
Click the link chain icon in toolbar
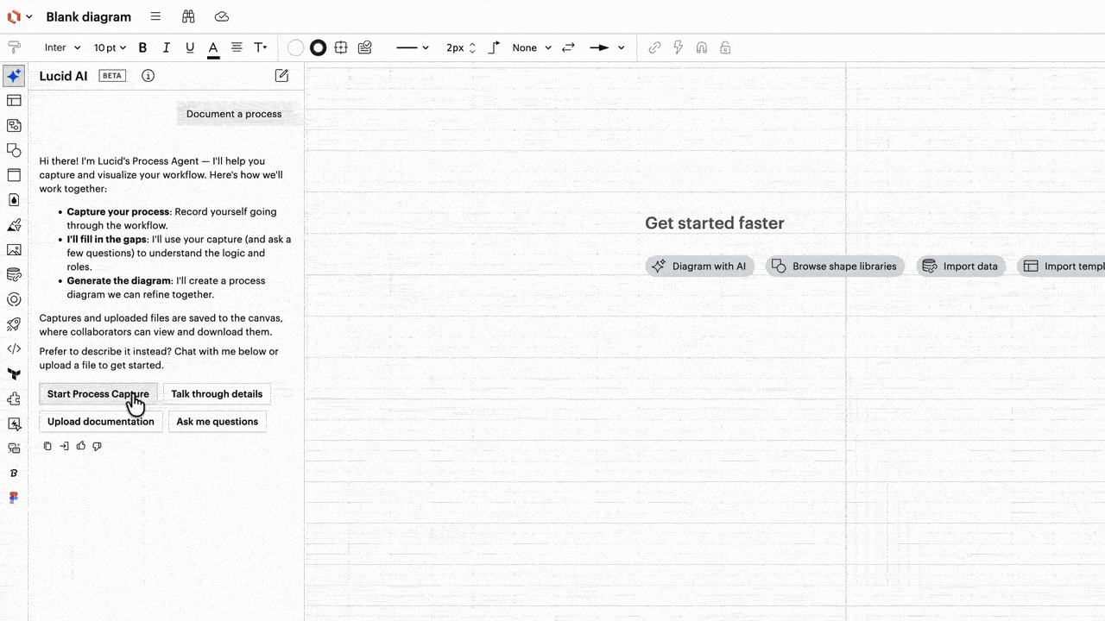[x=655, y=48]
